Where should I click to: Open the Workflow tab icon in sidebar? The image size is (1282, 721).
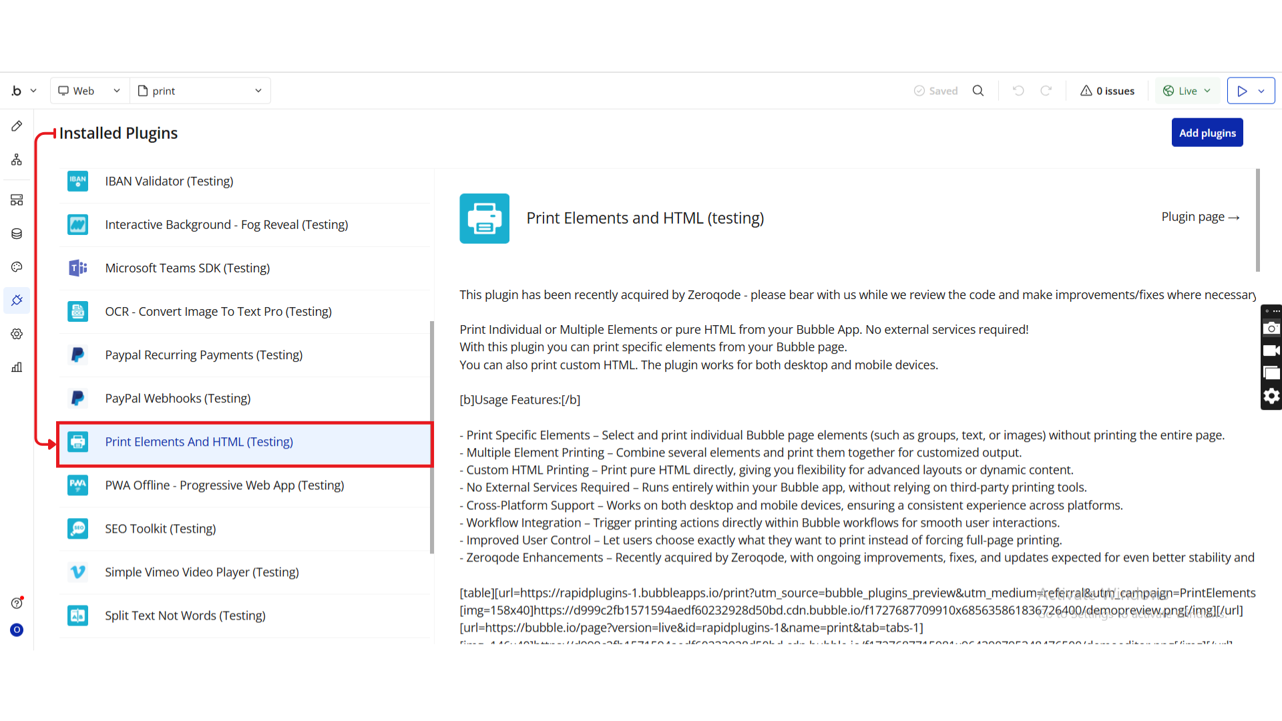pos(17,160)
